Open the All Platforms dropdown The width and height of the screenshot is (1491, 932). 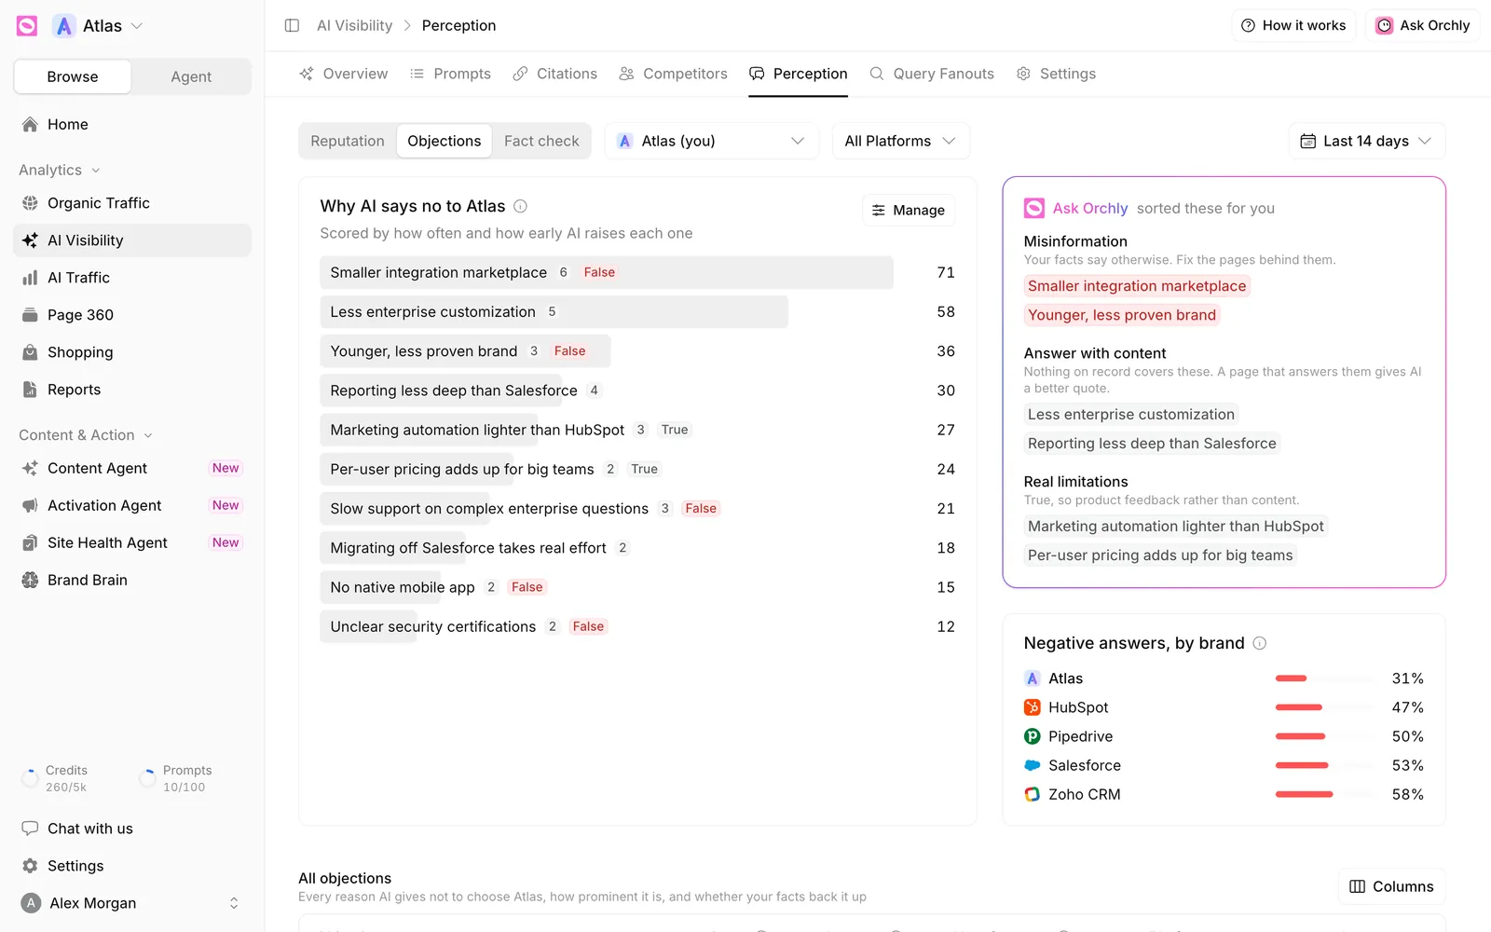click(x=901, y=141)
